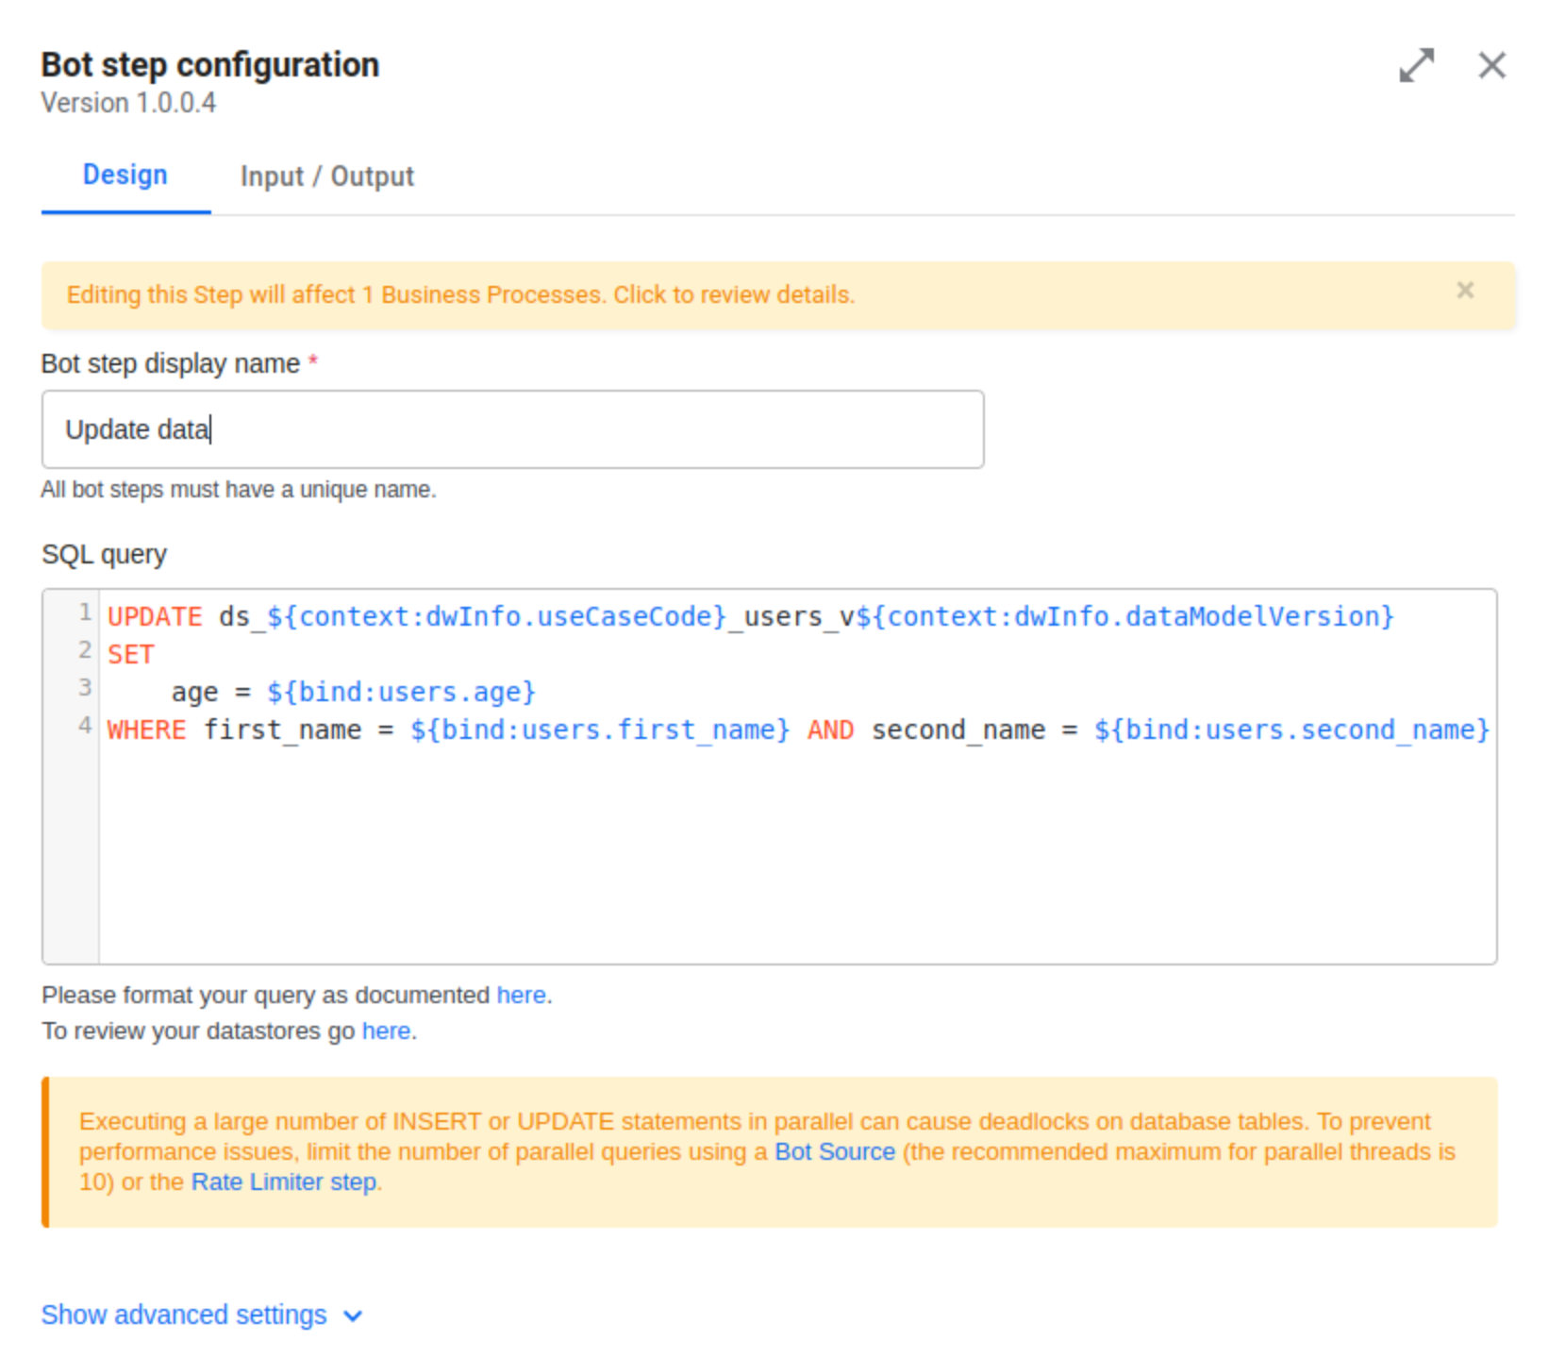Image resolution: width=1549 pixels, height=1358 pixels.
Task: Open the query format documentation 'here' link
Action: [x=521, y=995]
